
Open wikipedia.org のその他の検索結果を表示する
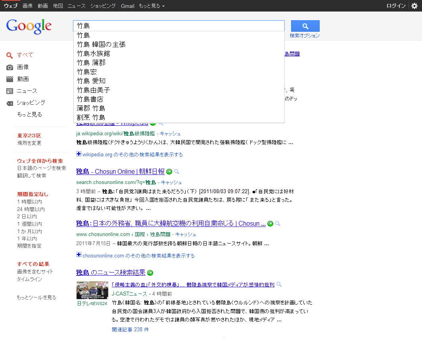pos(132,154)
